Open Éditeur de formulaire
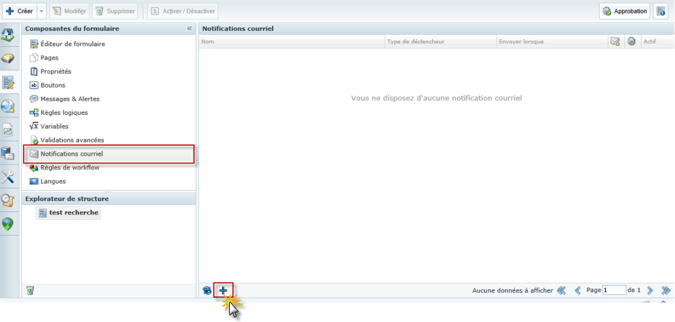 pyautogui.click(x=67, y=44)
